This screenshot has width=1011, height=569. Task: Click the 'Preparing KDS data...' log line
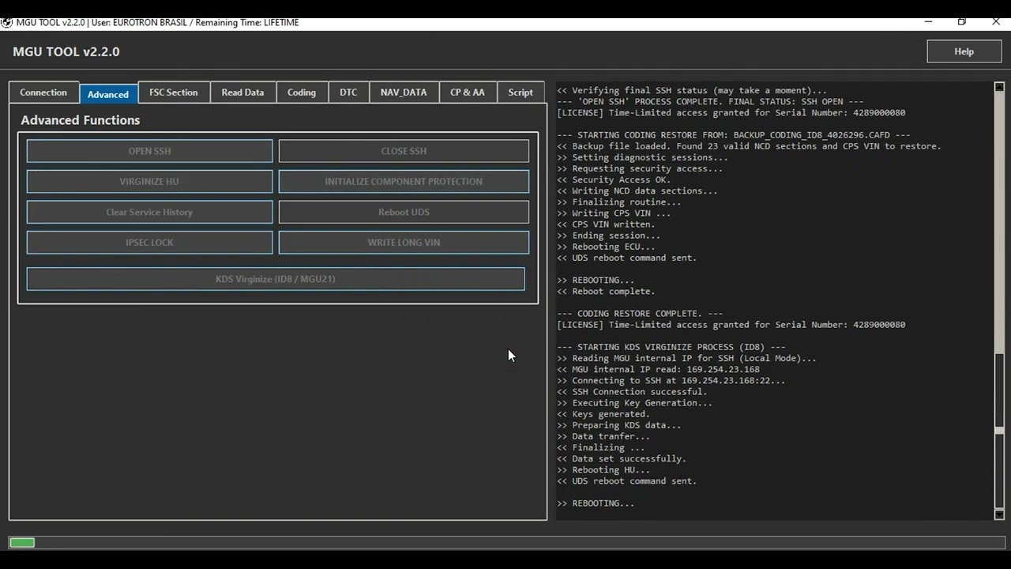coord(618,425)
